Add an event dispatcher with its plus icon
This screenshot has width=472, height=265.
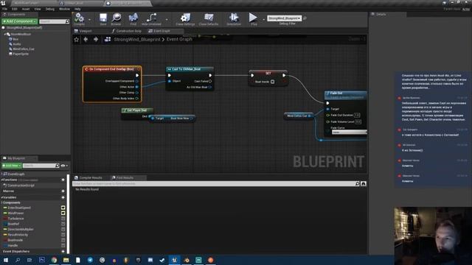click(x=63, y=252)
